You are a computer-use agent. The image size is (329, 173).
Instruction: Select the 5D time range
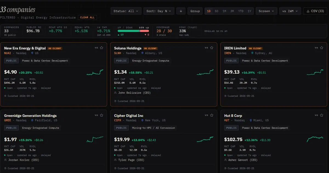(217, 11)
